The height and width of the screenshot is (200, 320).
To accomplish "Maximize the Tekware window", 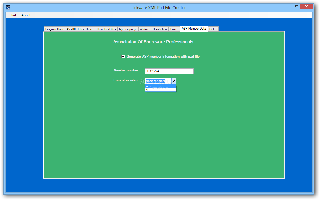I will click(x=297, y=7).
